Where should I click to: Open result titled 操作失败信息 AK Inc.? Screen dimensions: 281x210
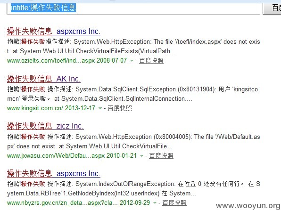click(x=44, y=79)
